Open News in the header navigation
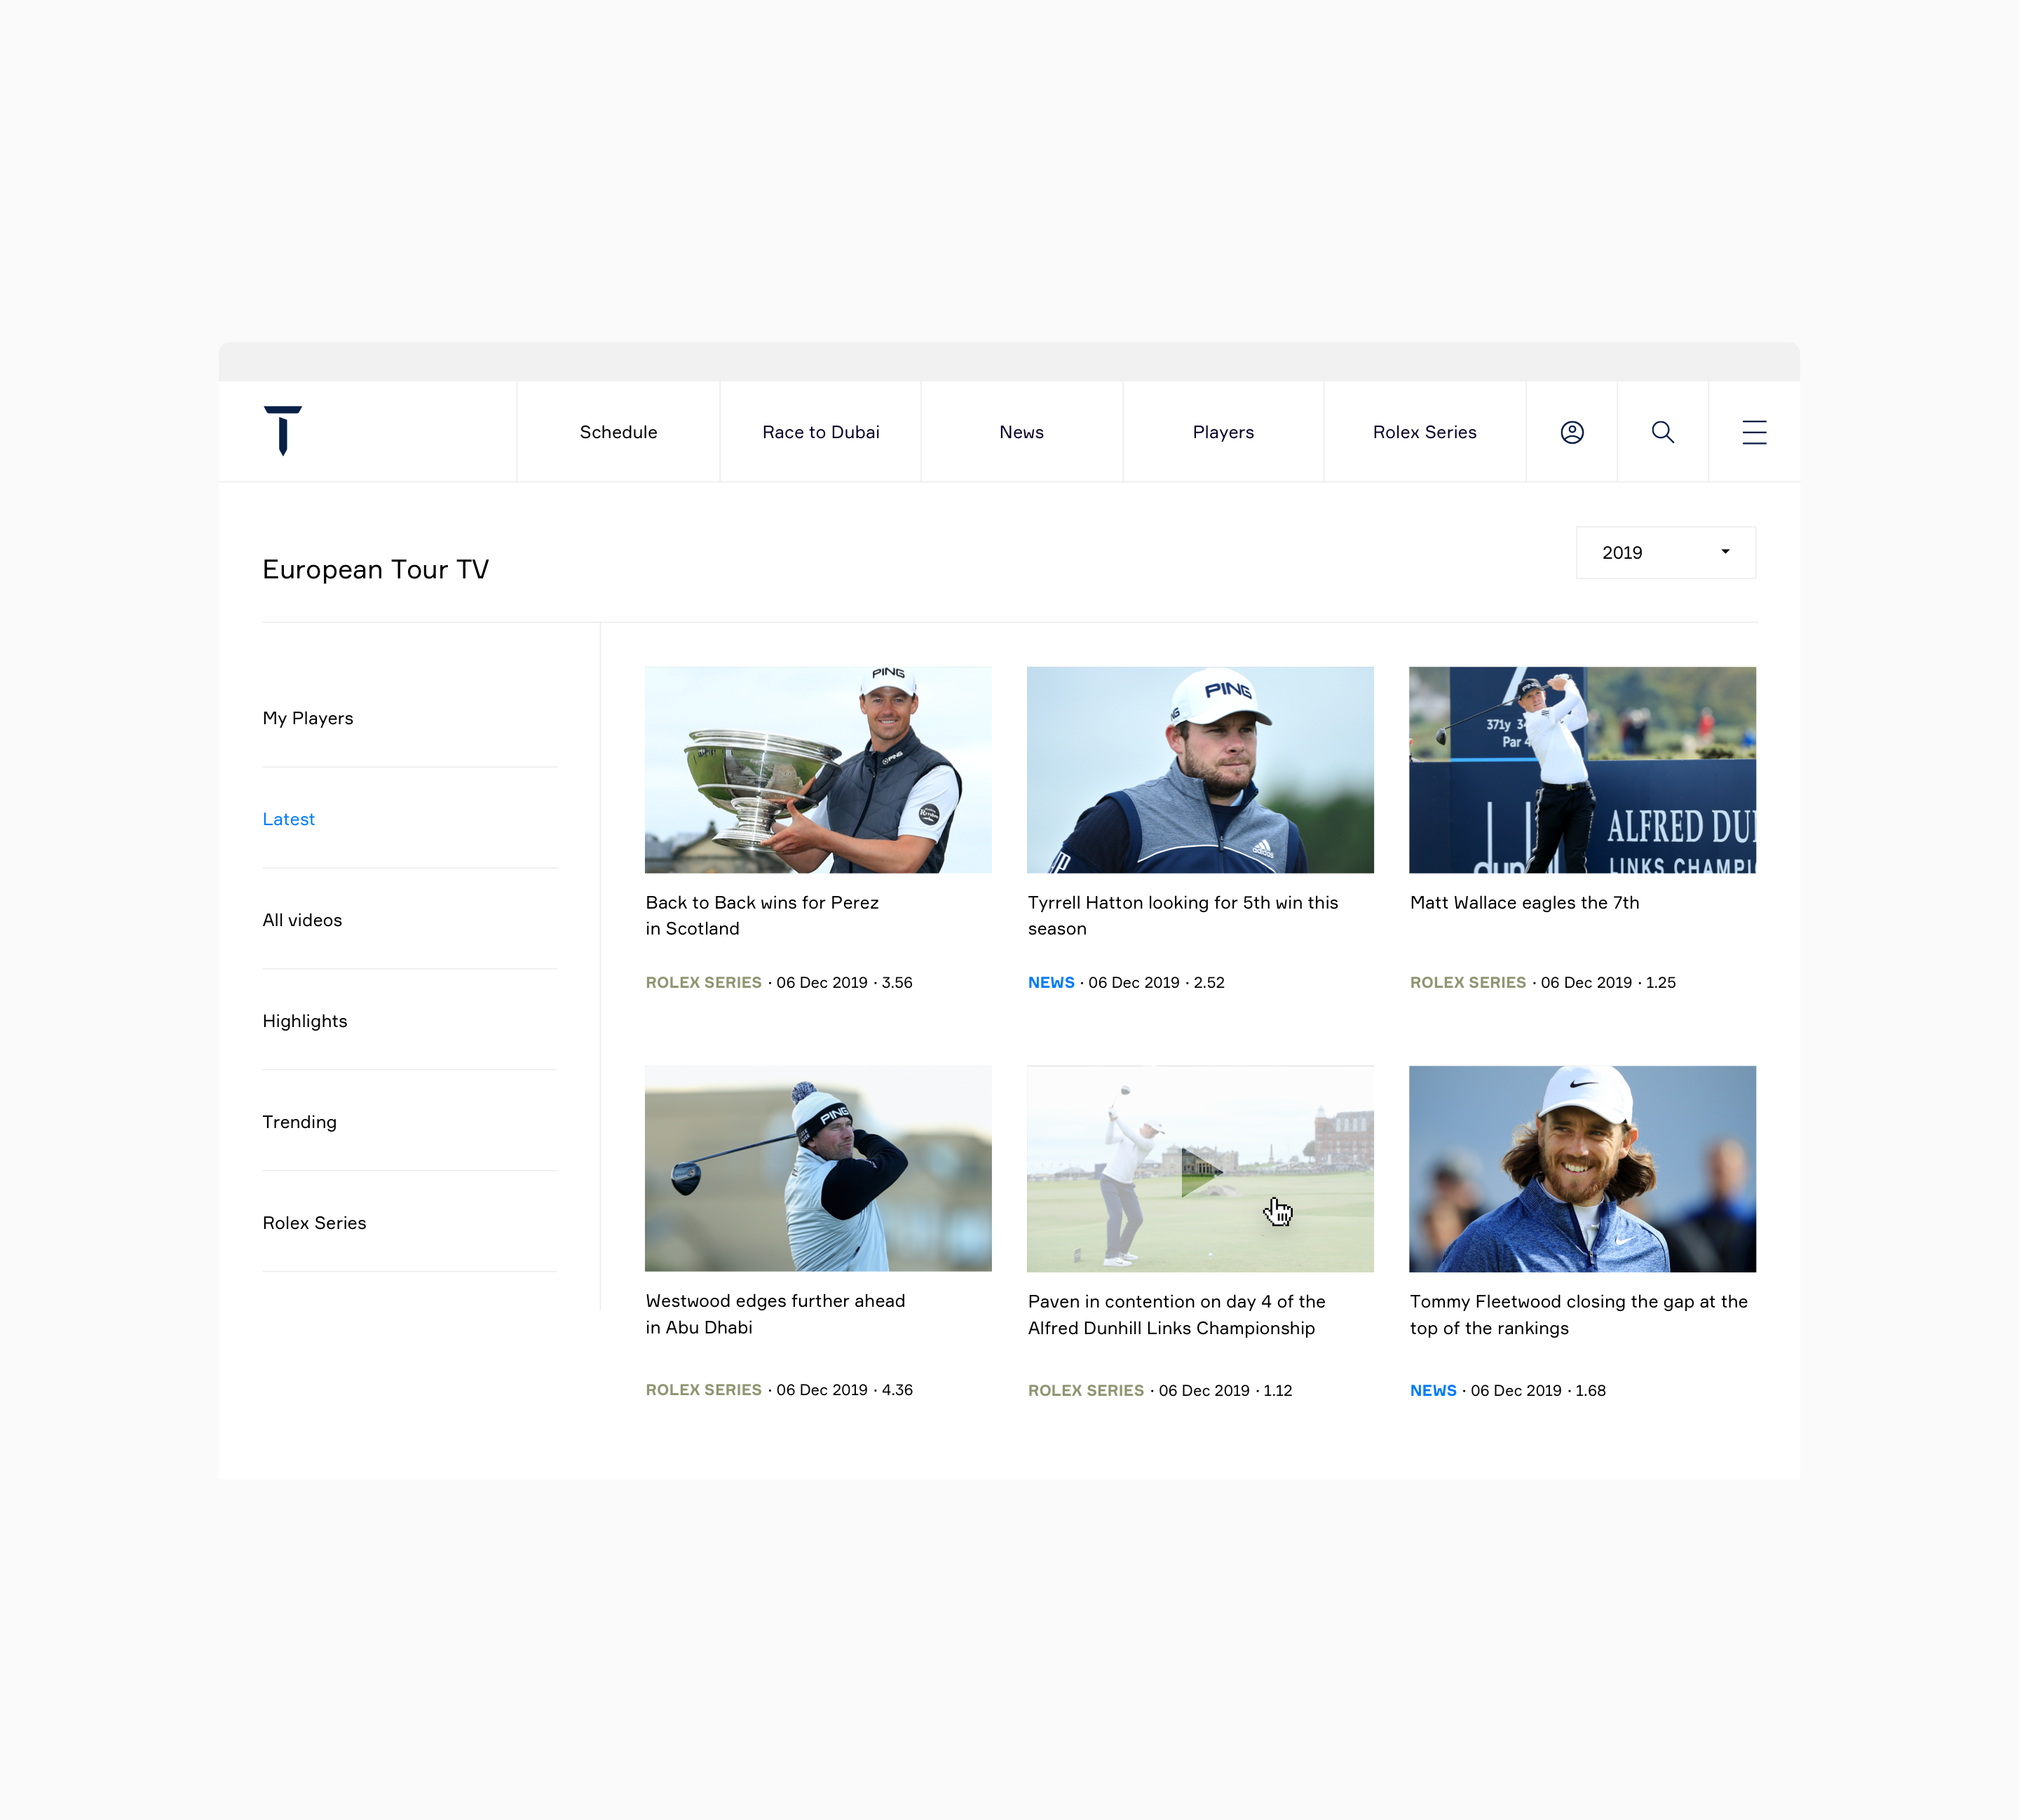The width and height of the screenshot is (2019, 1820). tap(1021, 432)
